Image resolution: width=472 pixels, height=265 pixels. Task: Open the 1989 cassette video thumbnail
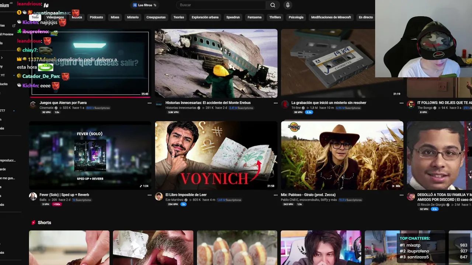tap(342, 63)
